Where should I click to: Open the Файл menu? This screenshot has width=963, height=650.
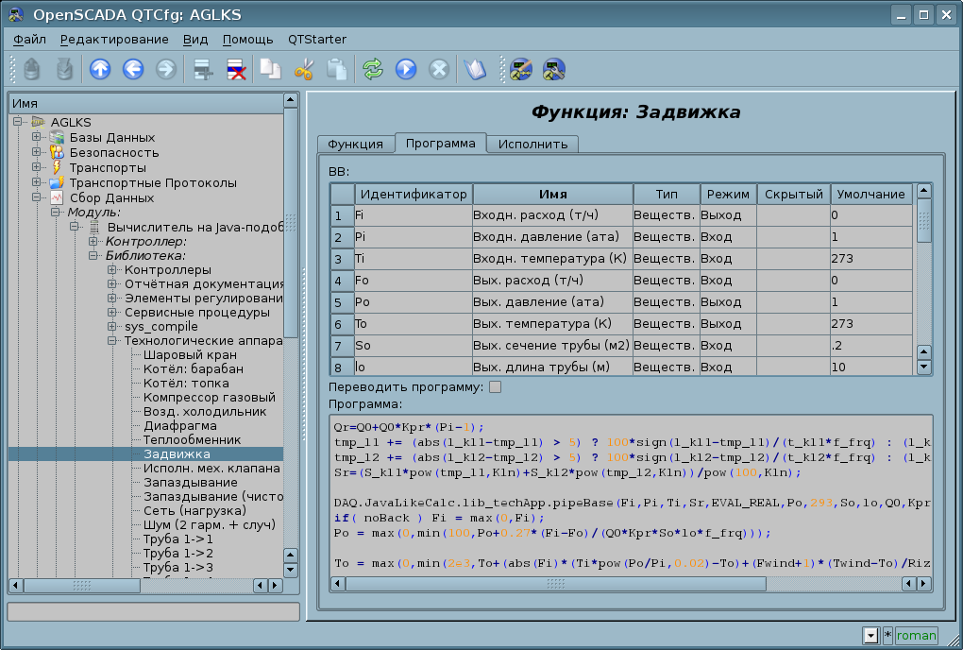(x=29, y=40)
